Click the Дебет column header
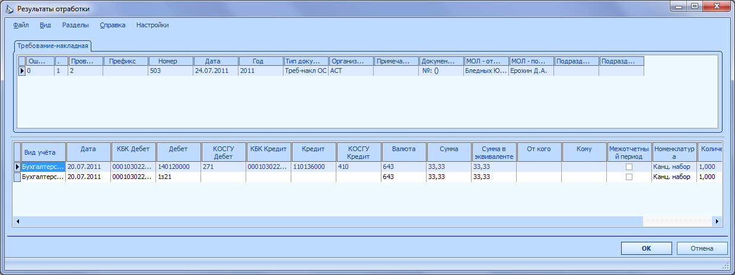 [179, 152]
